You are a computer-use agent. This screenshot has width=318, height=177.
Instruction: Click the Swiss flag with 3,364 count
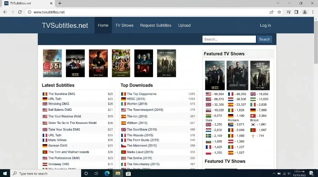[253, 116]
